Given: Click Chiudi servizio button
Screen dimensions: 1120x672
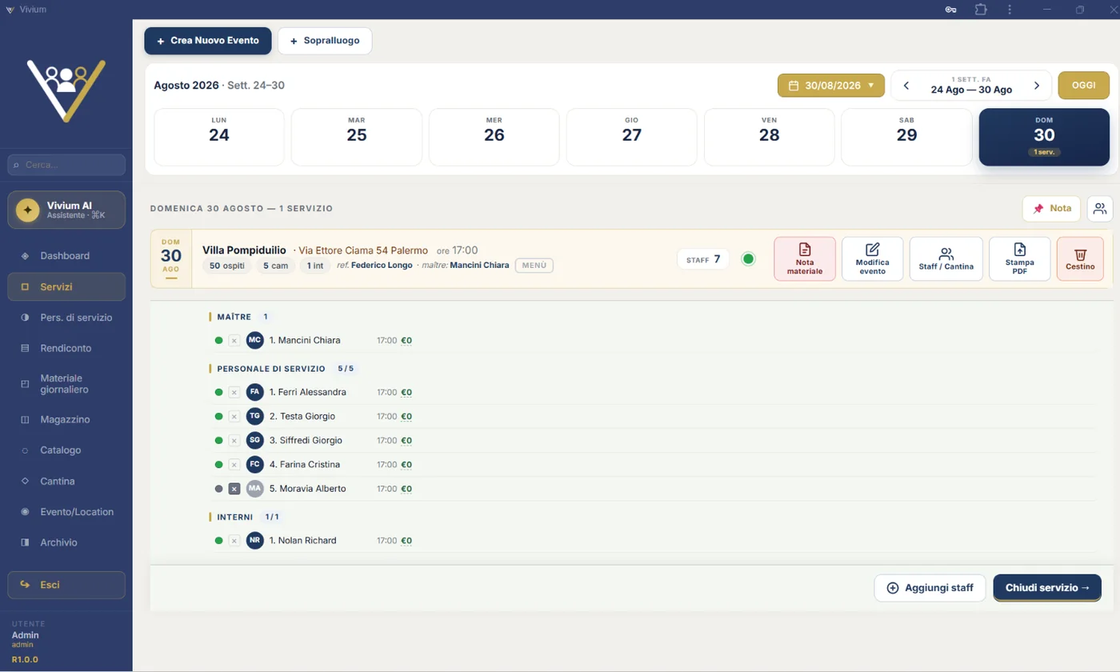Looking at the screenshot, I should pos(1047,587).
